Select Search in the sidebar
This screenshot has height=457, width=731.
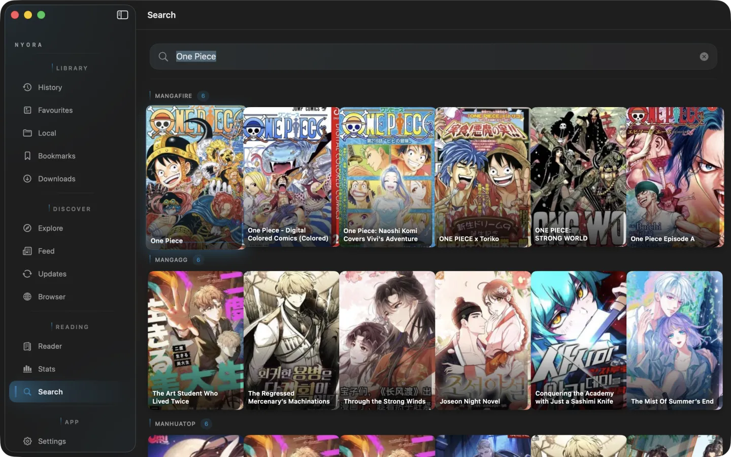[x=69, y=392]
